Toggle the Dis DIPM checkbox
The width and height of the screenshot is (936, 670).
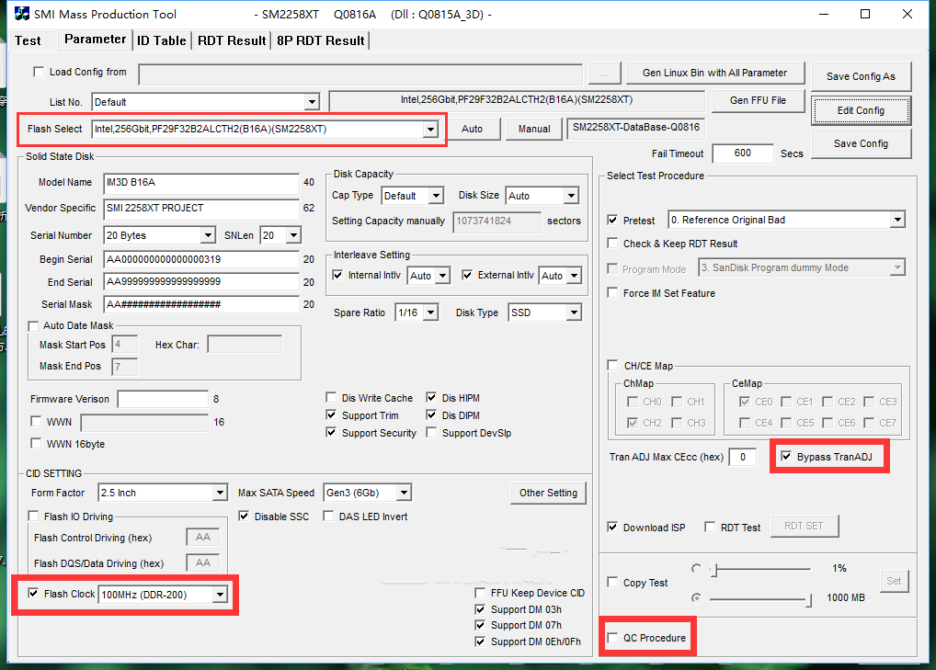point(431,414)
